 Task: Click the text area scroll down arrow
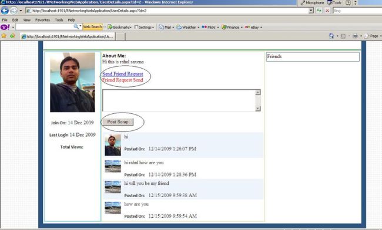pyautogui.click(x=258, y=109)
